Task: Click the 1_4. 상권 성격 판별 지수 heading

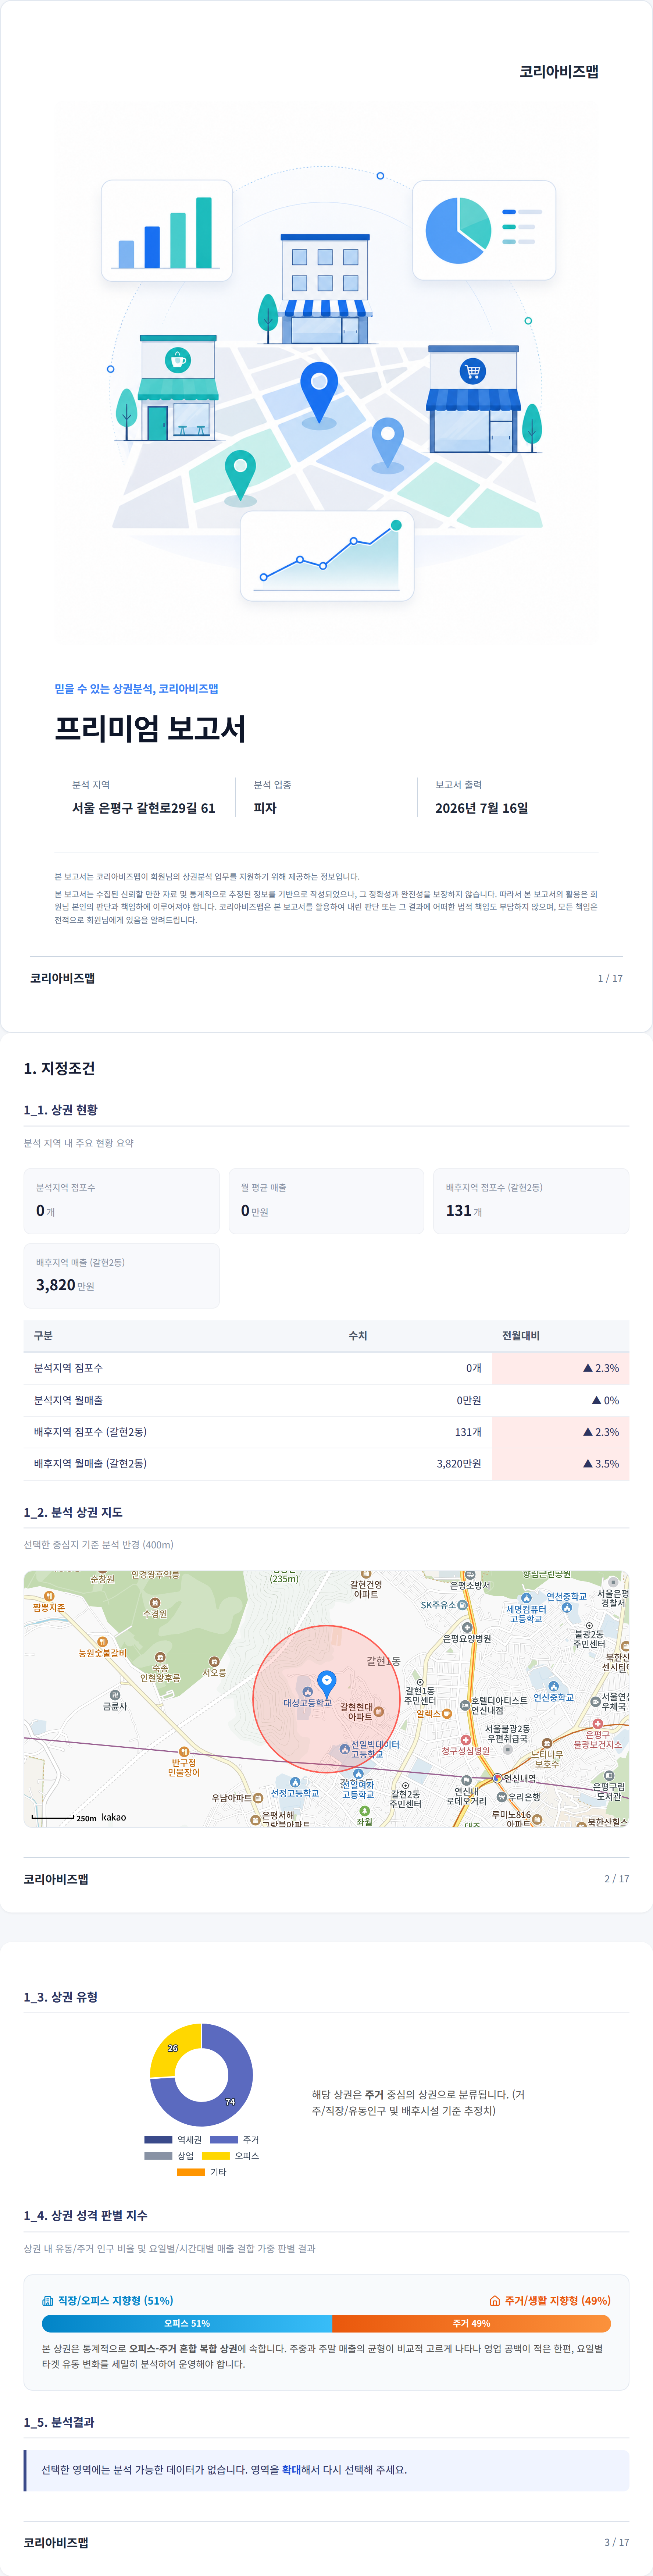Action: coord(86,2215)
